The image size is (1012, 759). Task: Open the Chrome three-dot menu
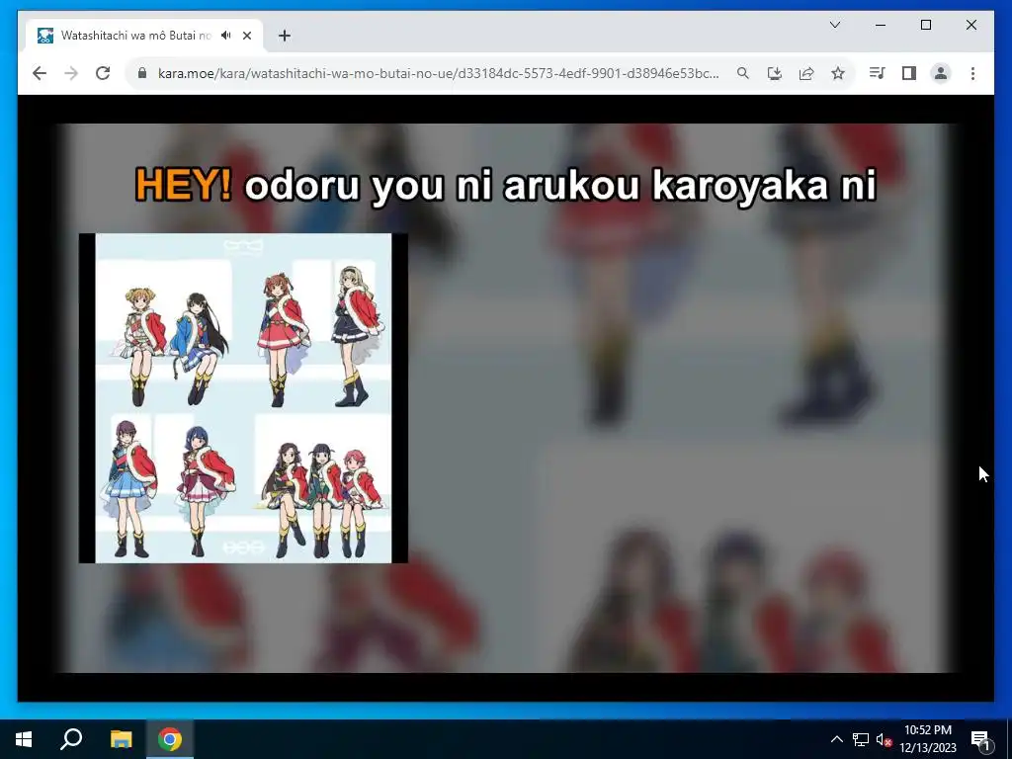pyautogui.click(x=972, y=73)
